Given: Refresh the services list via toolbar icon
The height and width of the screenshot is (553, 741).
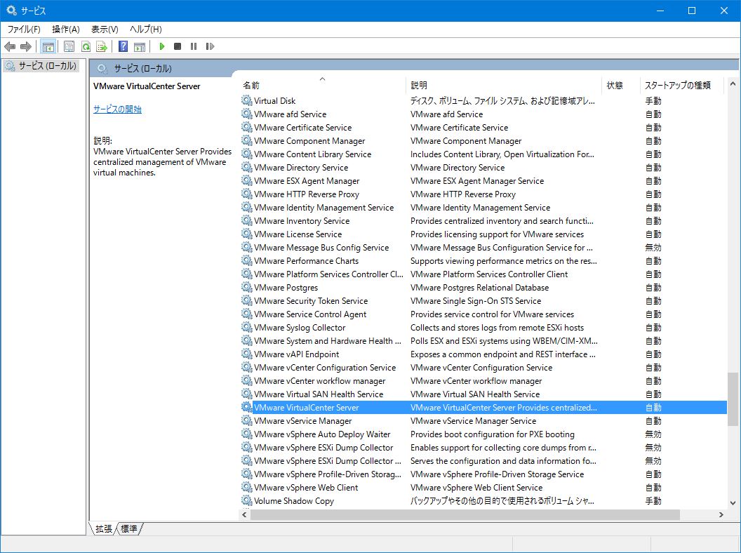Looking at the screenshot, I should point(86,46).
